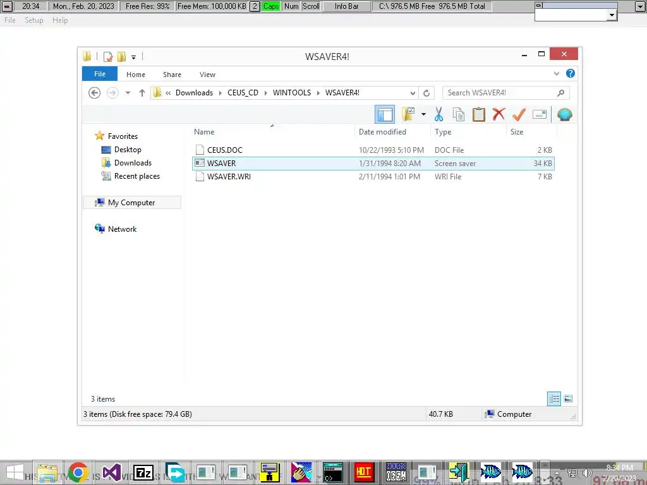Open Visual Studio from the taskbar
The width and height of the screenshot is (647, 485).
112,472
